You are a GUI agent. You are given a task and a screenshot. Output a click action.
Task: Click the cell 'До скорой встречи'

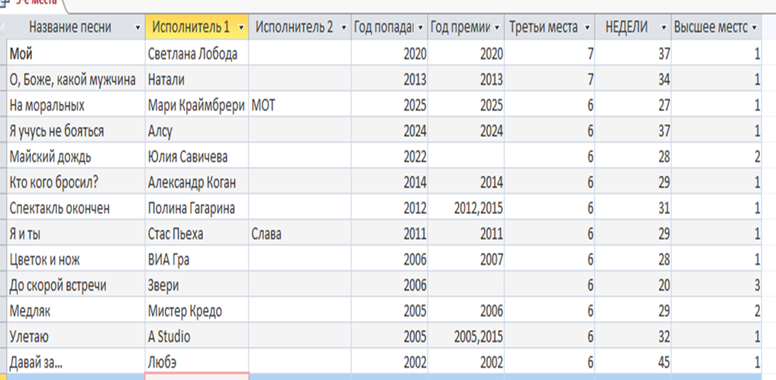click(x=76, y=285)
